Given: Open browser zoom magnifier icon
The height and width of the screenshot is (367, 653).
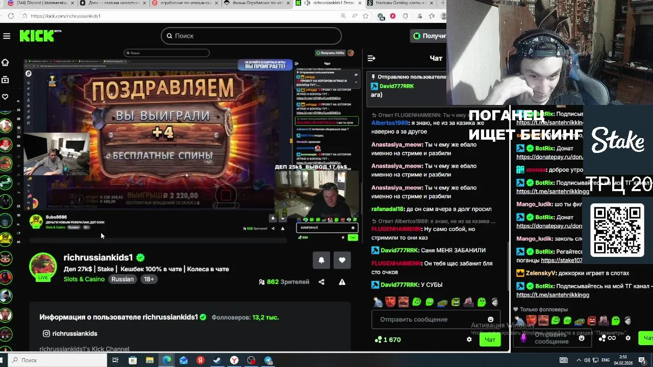Looking at the screenshot, I should pos(343,16).
